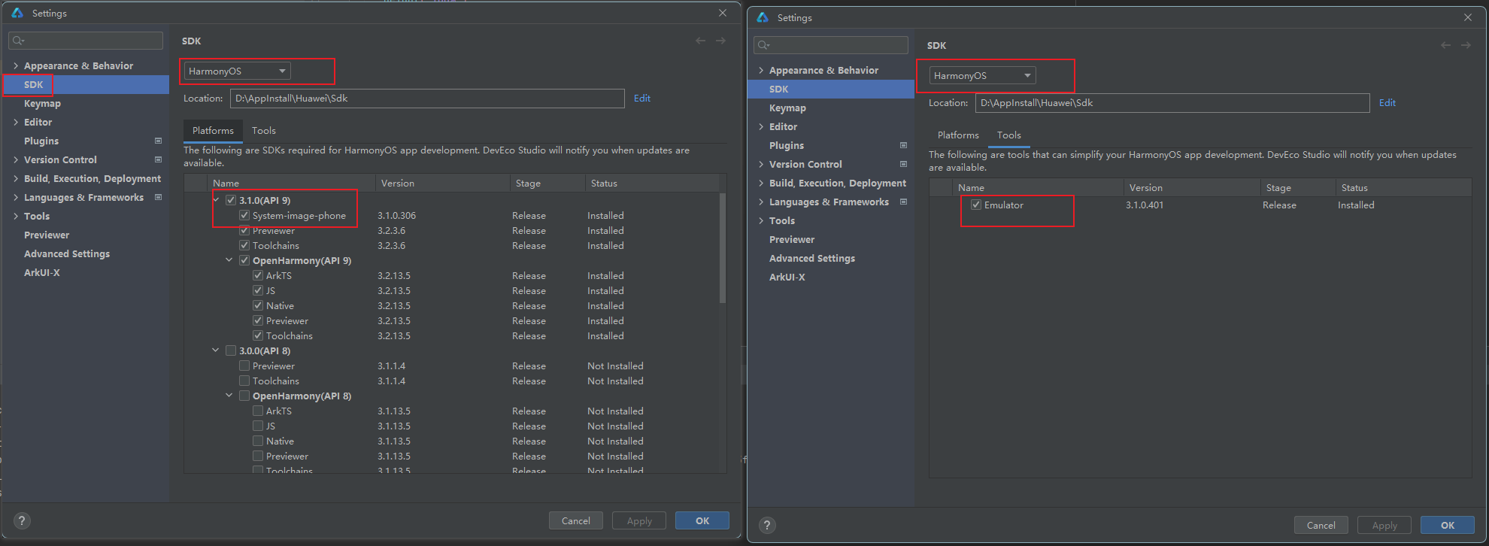1489x546 pixels.
Task: Click the help question mark in right window
Action: [766, 525]
